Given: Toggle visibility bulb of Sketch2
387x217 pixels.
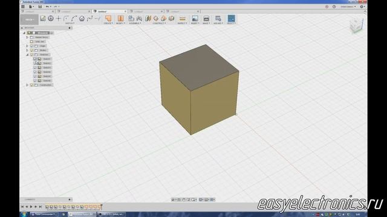Looking at the screenshot, I should tap(35, 63).
